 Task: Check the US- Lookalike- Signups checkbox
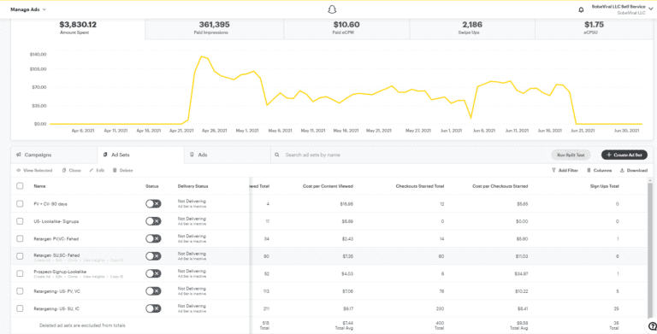point(20,221)
